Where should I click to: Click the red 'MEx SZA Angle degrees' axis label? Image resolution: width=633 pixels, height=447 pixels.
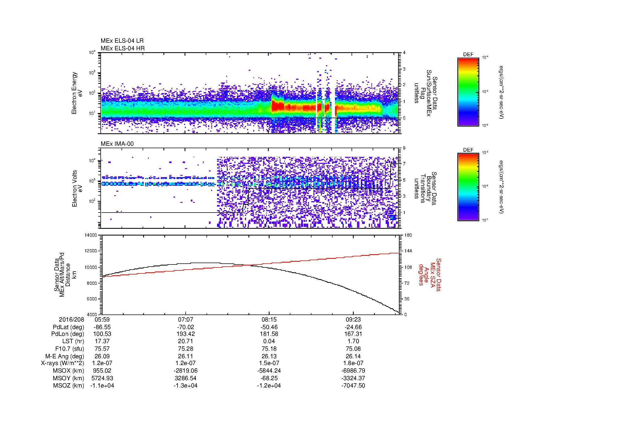click(429, 274)
